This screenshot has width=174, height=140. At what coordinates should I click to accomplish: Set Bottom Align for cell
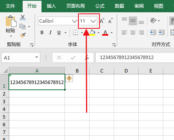141,22
